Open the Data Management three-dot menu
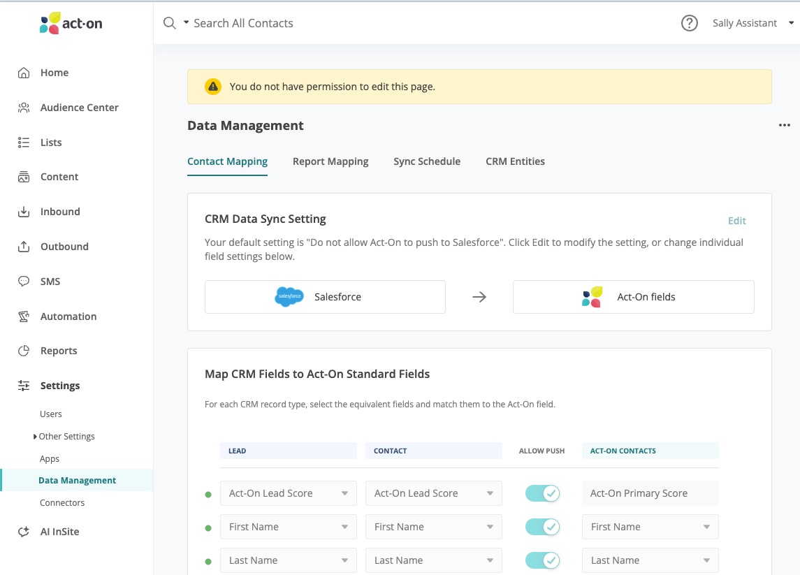Screen dimensions: 800x575 (x=784, y=125)
